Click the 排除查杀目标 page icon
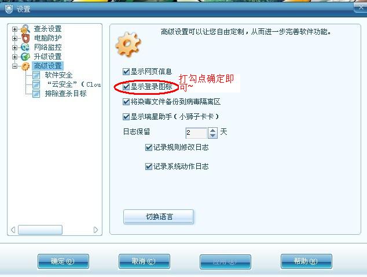Screen dimensions: 367x277 click(36, 94)
